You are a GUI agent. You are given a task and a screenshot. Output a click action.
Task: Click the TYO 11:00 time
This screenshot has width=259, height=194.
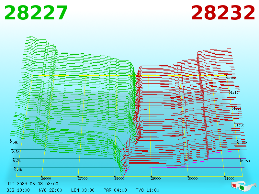[x=148, y=190]
